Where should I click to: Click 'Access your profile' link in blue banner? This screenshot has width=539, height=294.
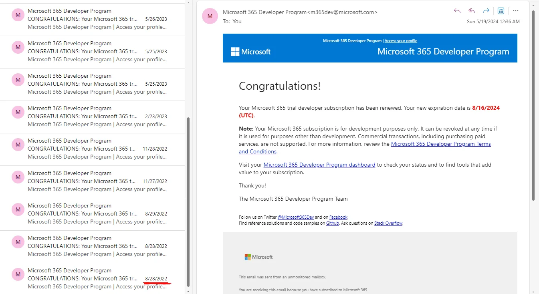[401, 41]
